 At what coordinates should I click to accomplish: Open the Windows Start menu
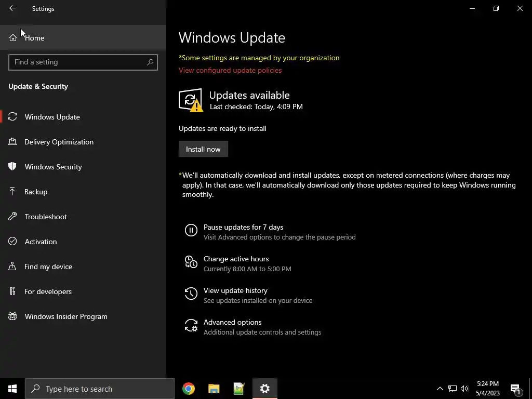(12, 389)
